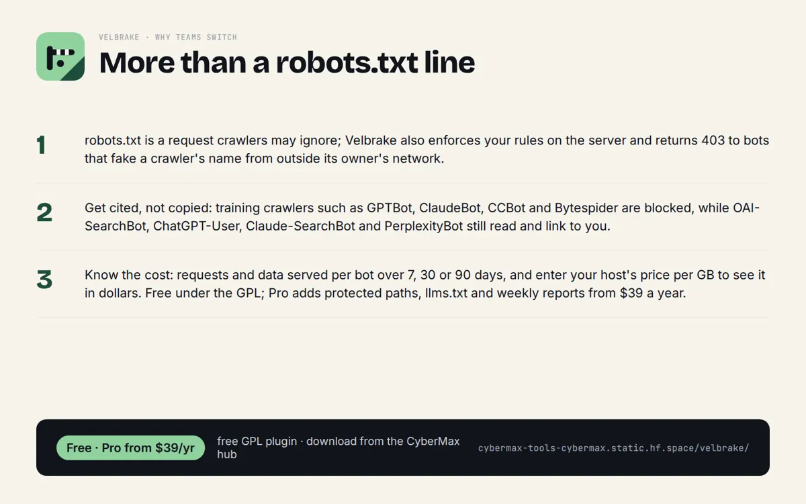Click 'Know the cost' phrase
This screenshot has height=504, width=806.
coord(126,275)
